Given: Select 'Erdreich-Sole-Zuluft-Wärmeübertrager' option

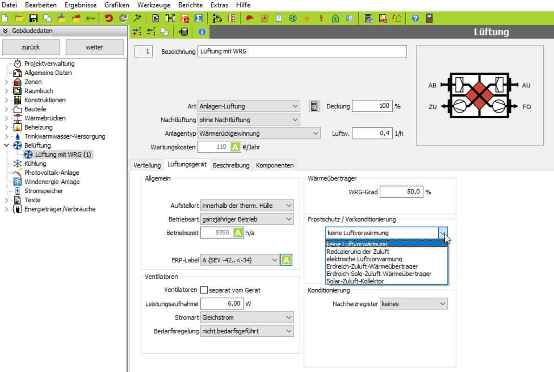Looking at the screenshot, I should click(386, 274).
